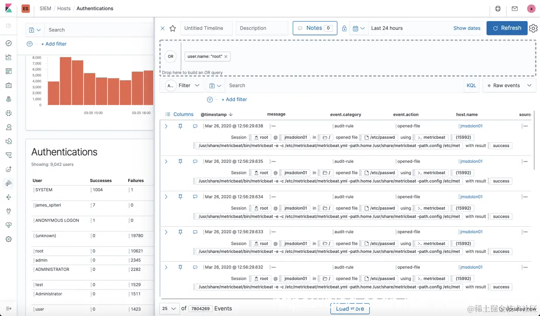Open the Dev Tools wrench sidebar icon

[x=9, y=211]
